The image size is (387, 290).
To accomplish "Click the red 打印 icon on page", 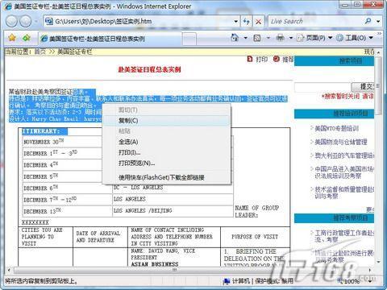I will pos(250,59).
